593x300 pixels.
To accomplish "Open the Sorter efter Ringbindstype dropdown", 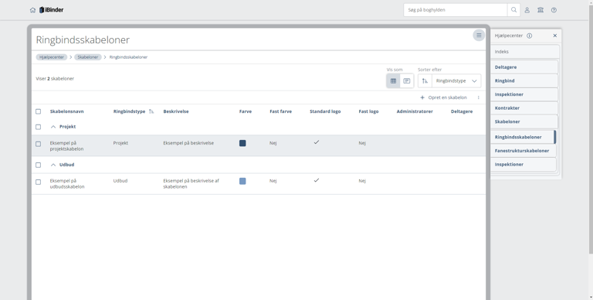I will tap(456, 81).
